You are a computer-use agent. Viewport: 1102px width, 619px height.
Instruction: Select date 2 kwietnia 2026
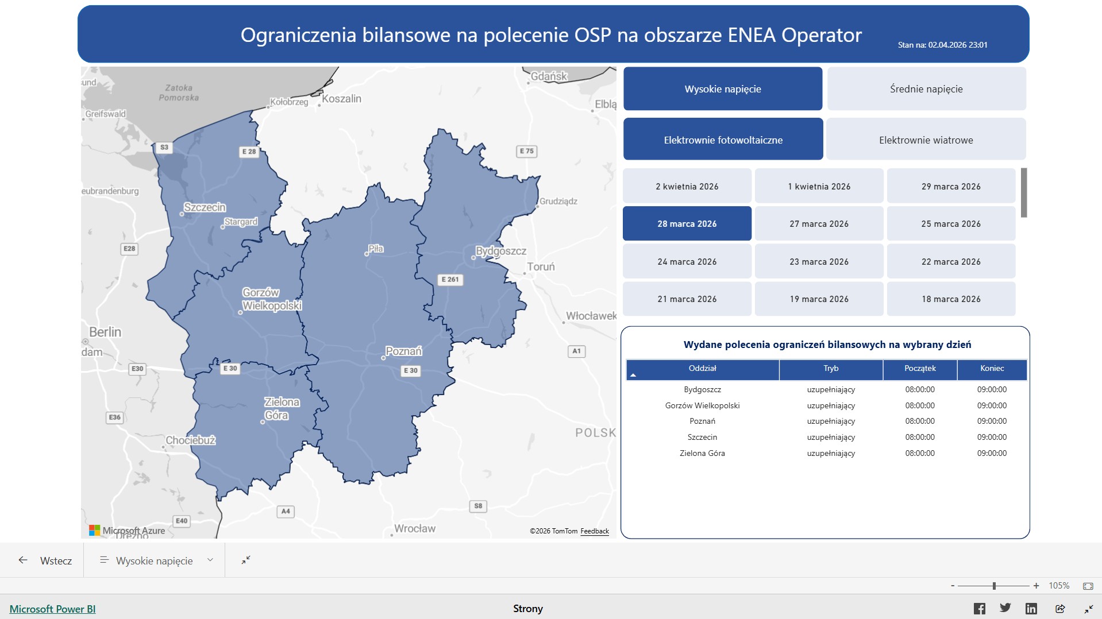pos(687,186)
